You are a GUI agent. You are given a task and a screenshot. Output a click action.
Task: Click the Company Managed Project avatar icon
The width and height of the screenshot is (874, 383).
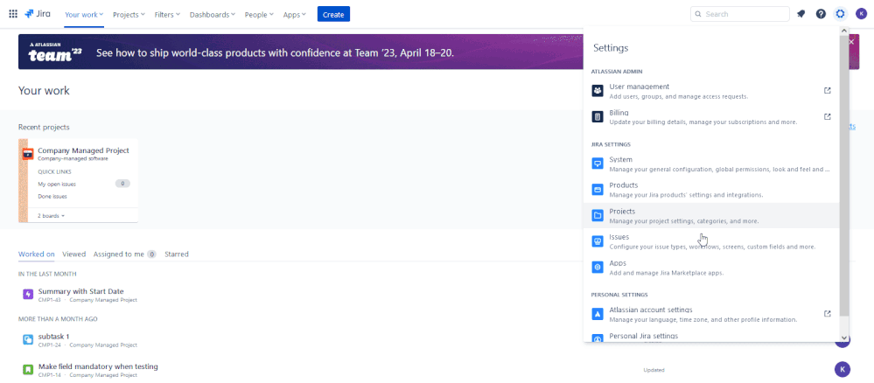coord(28,154)
